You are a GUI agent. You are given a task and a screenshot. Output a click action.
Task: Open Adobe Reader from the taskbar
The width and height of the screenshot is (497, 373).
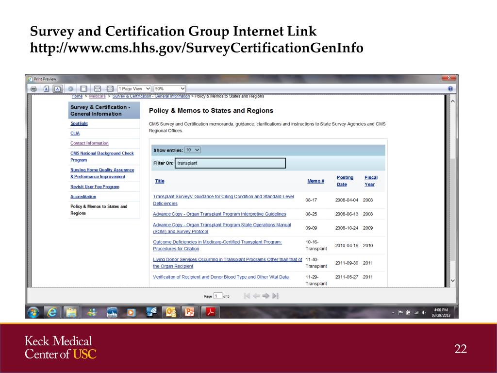(210, 312)
